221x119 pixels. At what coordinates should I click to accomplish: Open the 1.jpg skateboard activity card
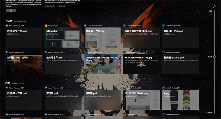click(x=180, y=100)
